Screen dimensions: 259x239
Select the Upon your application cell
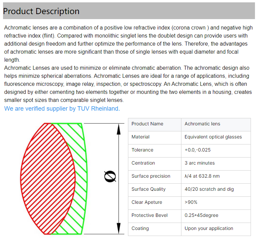click(x=209, y=228)
